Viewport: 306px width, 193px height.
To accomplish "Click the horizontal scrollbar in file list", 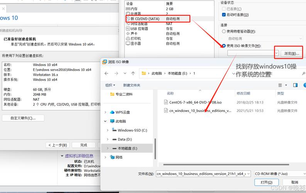I will point(226,164).
